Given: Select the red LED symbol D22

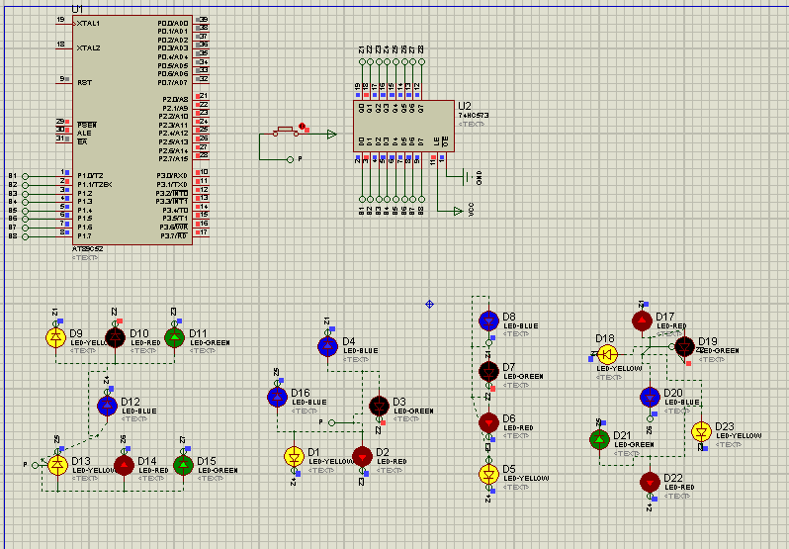Looking at the screenshot, I should pyautogui.click(x=650, y=482).
